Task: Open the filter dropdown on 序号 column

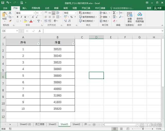Action: click(38, 44)
